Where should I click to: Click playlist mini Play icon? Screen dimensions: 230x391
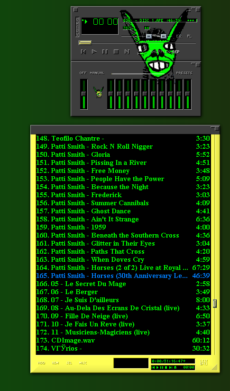coord(157,368)
